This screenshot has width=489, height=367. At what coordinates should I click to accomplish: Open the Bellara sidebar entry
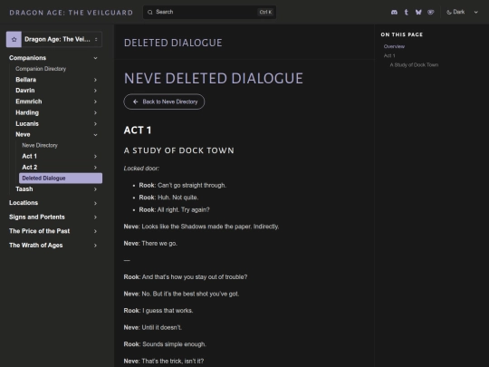tap(26, 80)
